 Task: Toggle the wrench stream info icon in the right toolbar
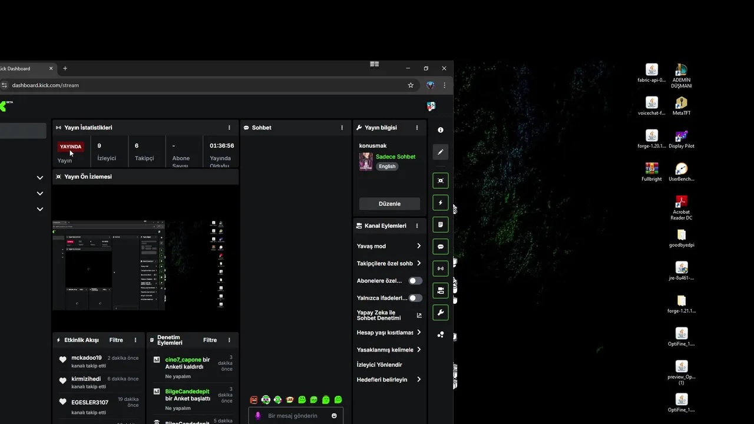point(441,313)
